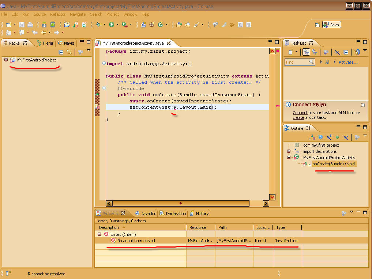Expand import declarations in Outline
Image resolution: width=372 pixels, height=279 pixels.
pos(289,151)
